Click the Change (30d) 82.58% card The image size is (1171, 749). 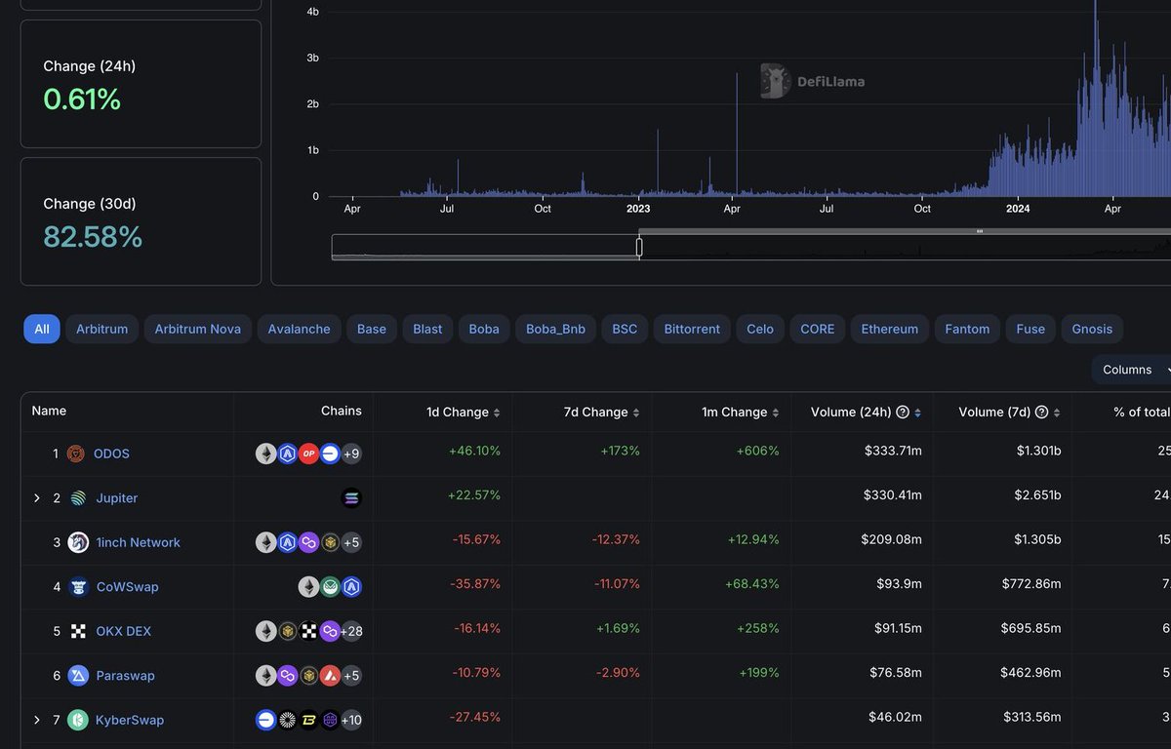[141, 221]
